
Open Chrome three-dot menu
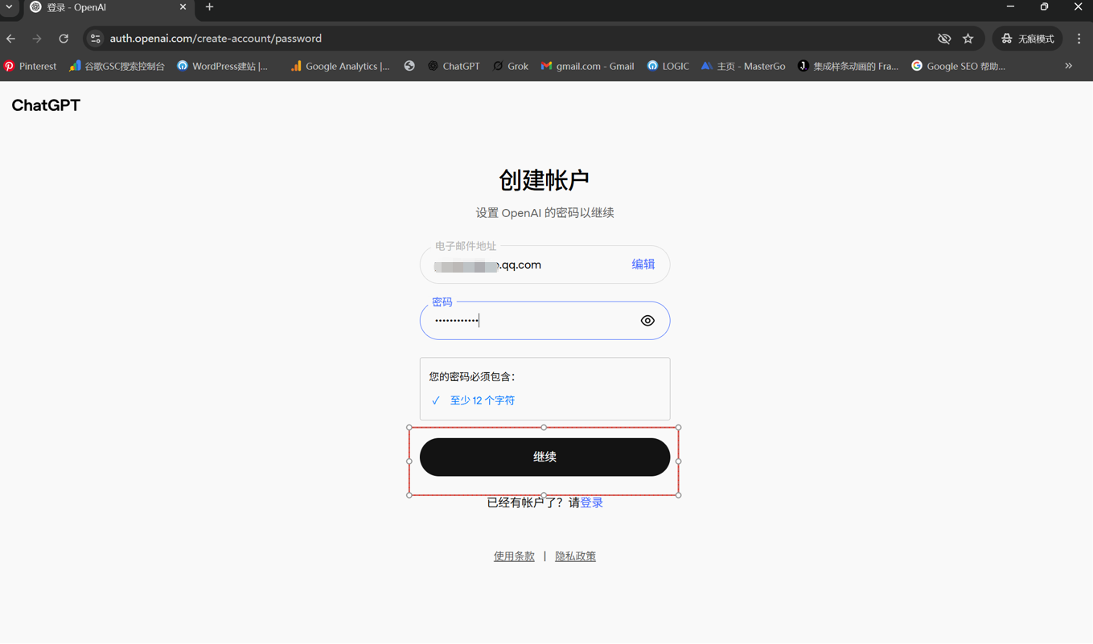tap(1079, 39)
